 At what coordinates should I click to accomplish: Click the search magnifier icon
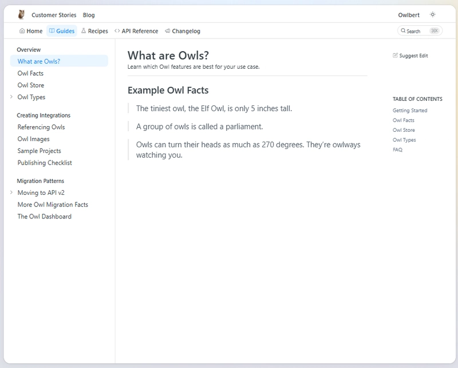[403, 31]
